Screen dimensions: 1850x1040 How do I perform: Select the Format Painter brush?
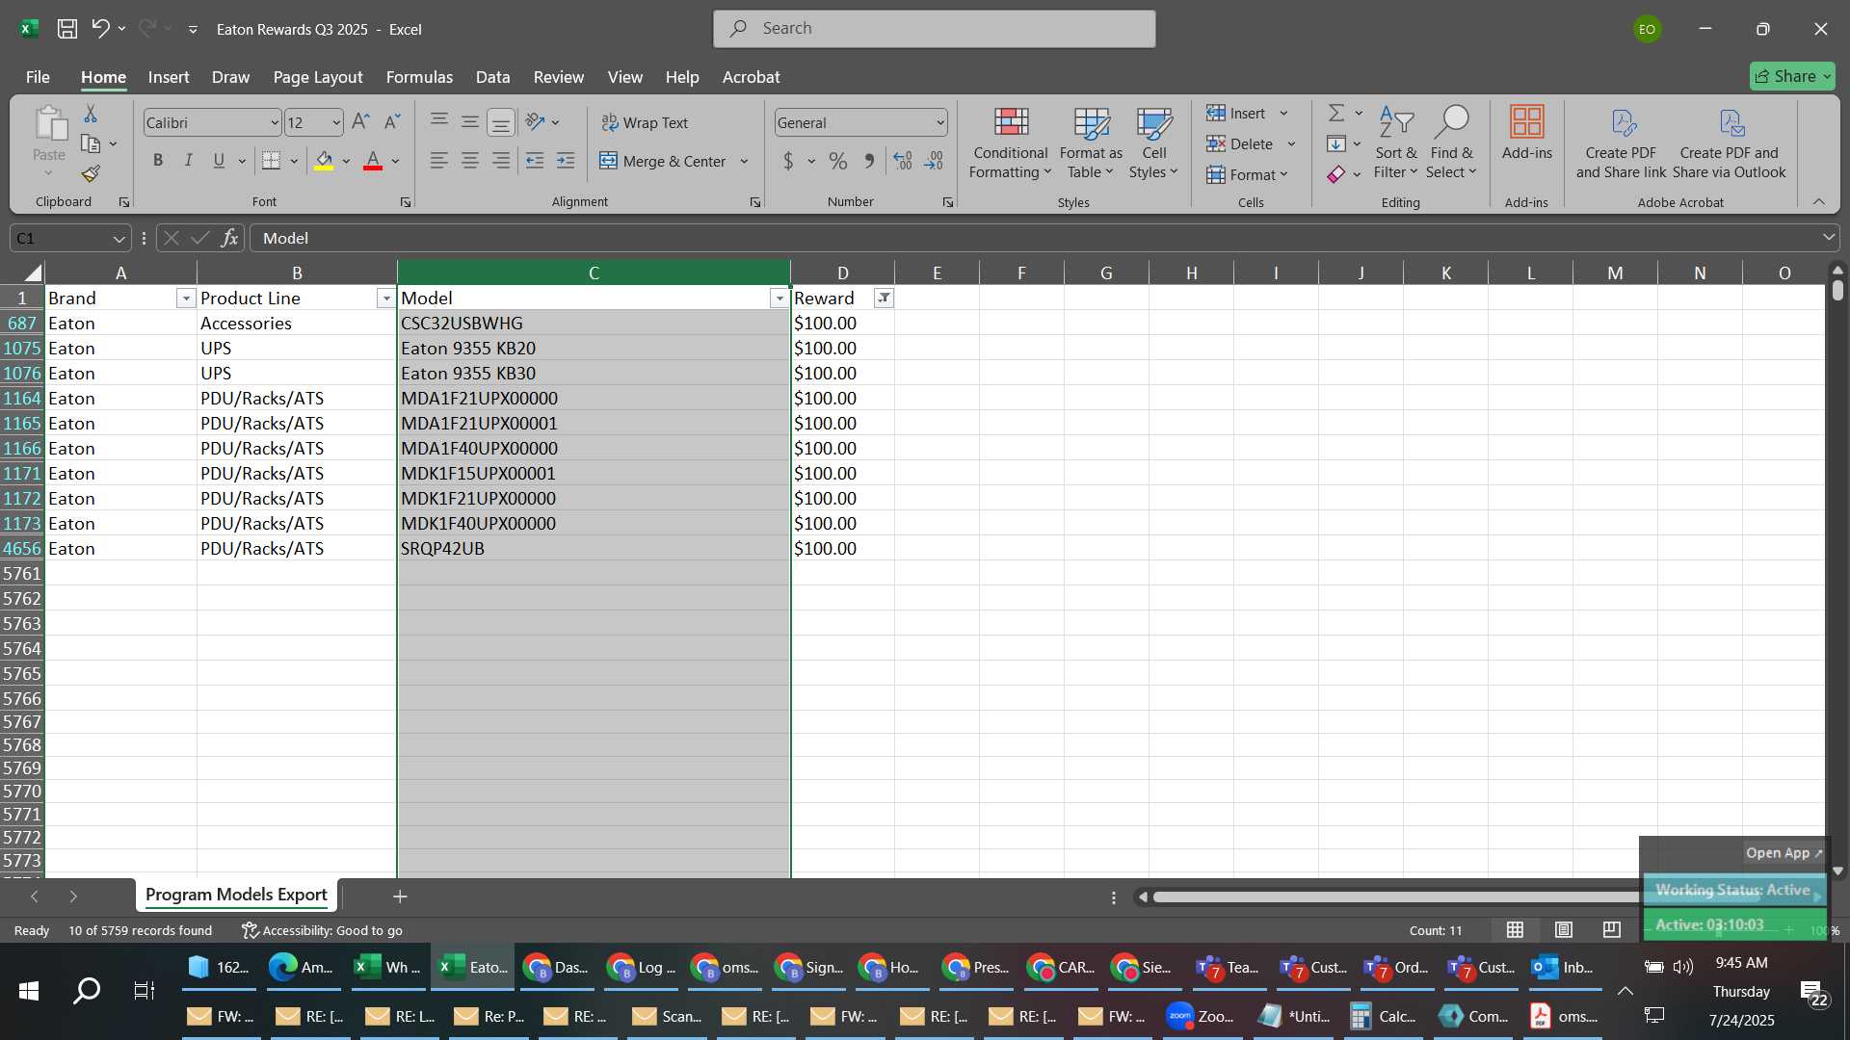click(x=91, y=174)
